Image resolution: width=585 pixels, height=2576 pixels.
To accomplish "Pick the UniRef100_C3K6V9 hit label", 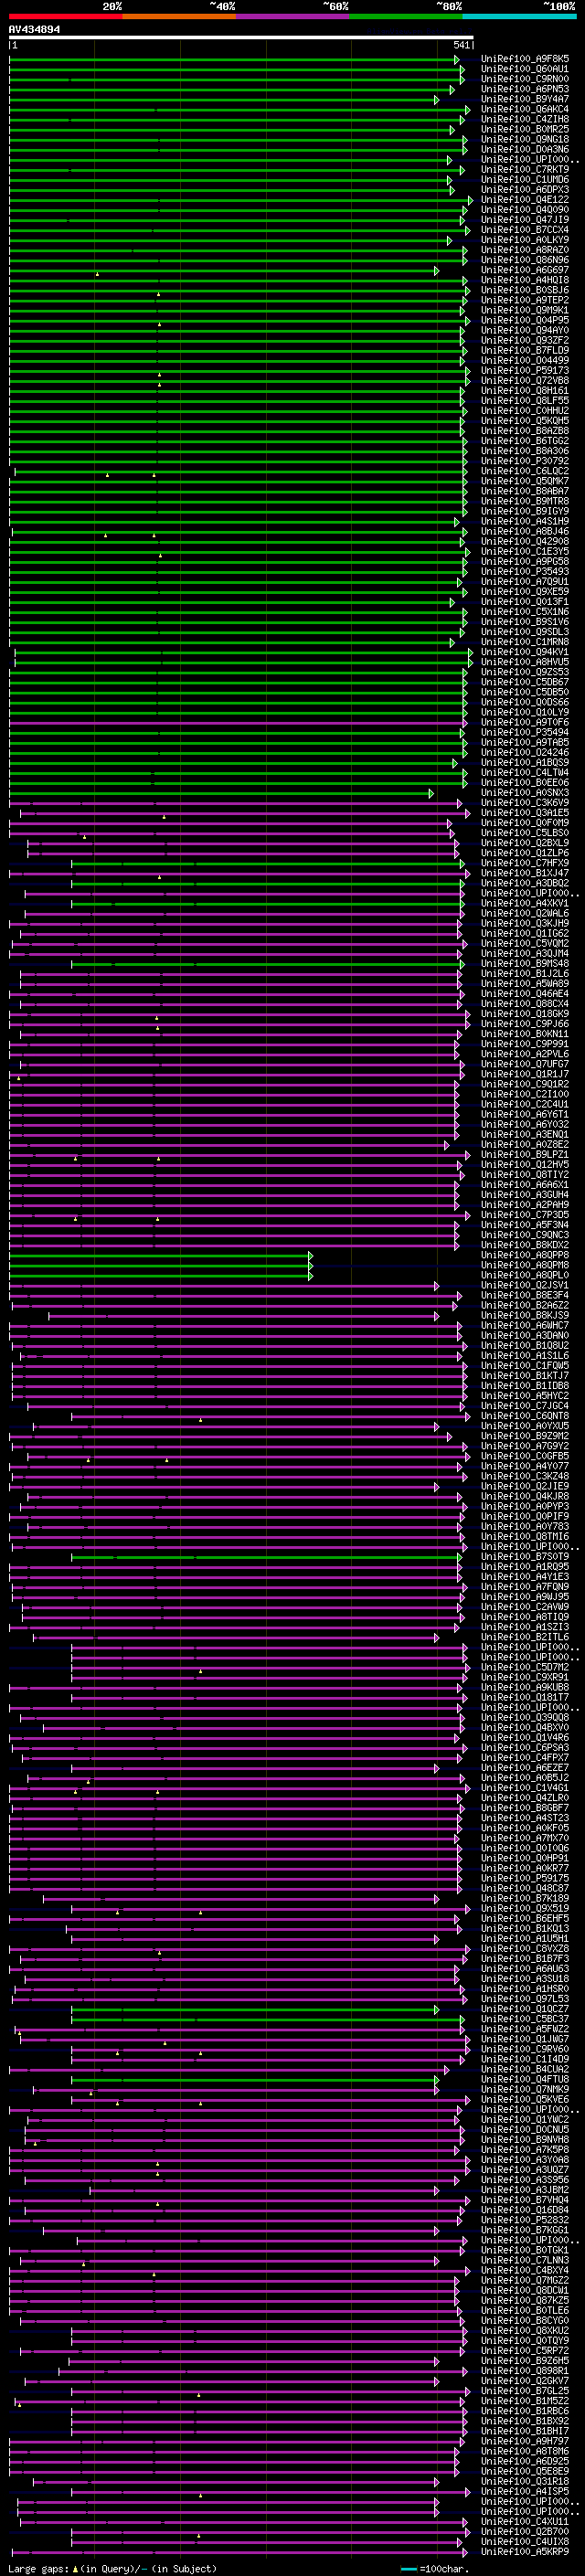I will (x=525, y=803).
